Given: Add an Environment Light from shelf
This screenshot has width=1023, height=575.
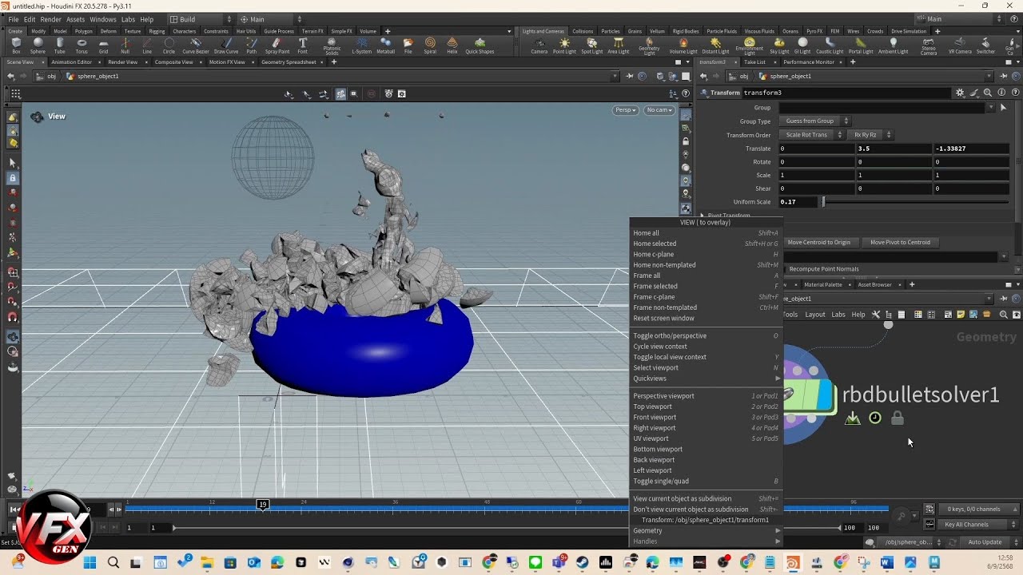Looking at the screenshot, I should pos(749,46).
